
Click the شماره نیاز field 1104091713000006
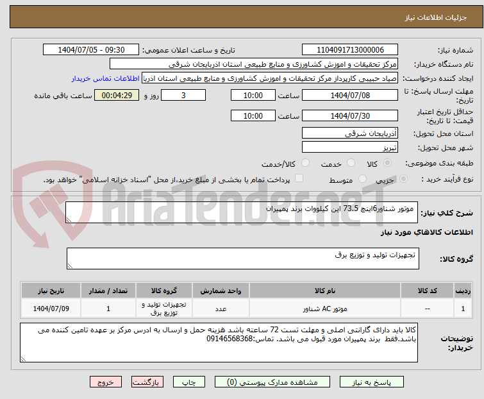[x=350, y=50]
